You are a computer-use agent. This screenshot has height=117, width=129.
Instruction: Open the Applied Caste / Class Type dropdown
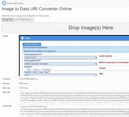tap(60, 75)
